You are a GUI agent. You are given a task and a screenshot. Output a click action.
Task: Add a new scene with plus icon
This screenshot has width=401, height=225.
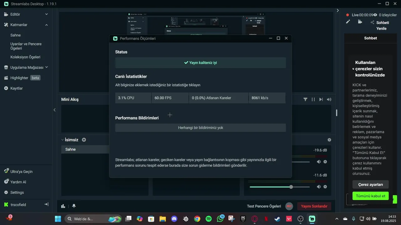pyautogui.click(x=84, y=140)
